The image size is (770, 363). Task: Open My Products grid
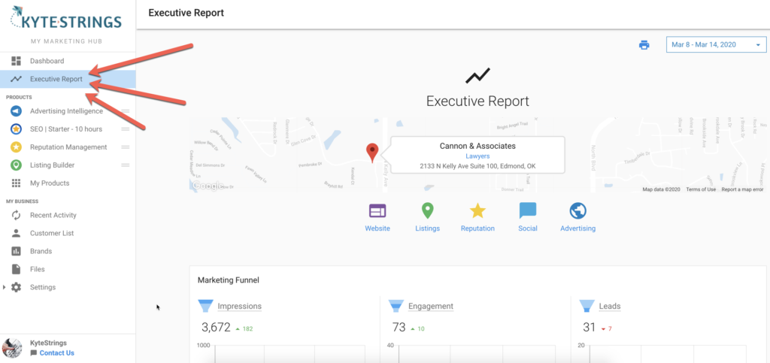point(50,183)
